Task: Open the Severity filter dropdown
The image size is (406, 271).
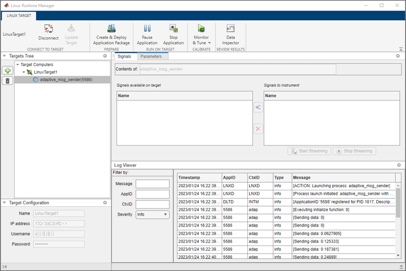Action: pyautogui.click(x=153, y=214)
